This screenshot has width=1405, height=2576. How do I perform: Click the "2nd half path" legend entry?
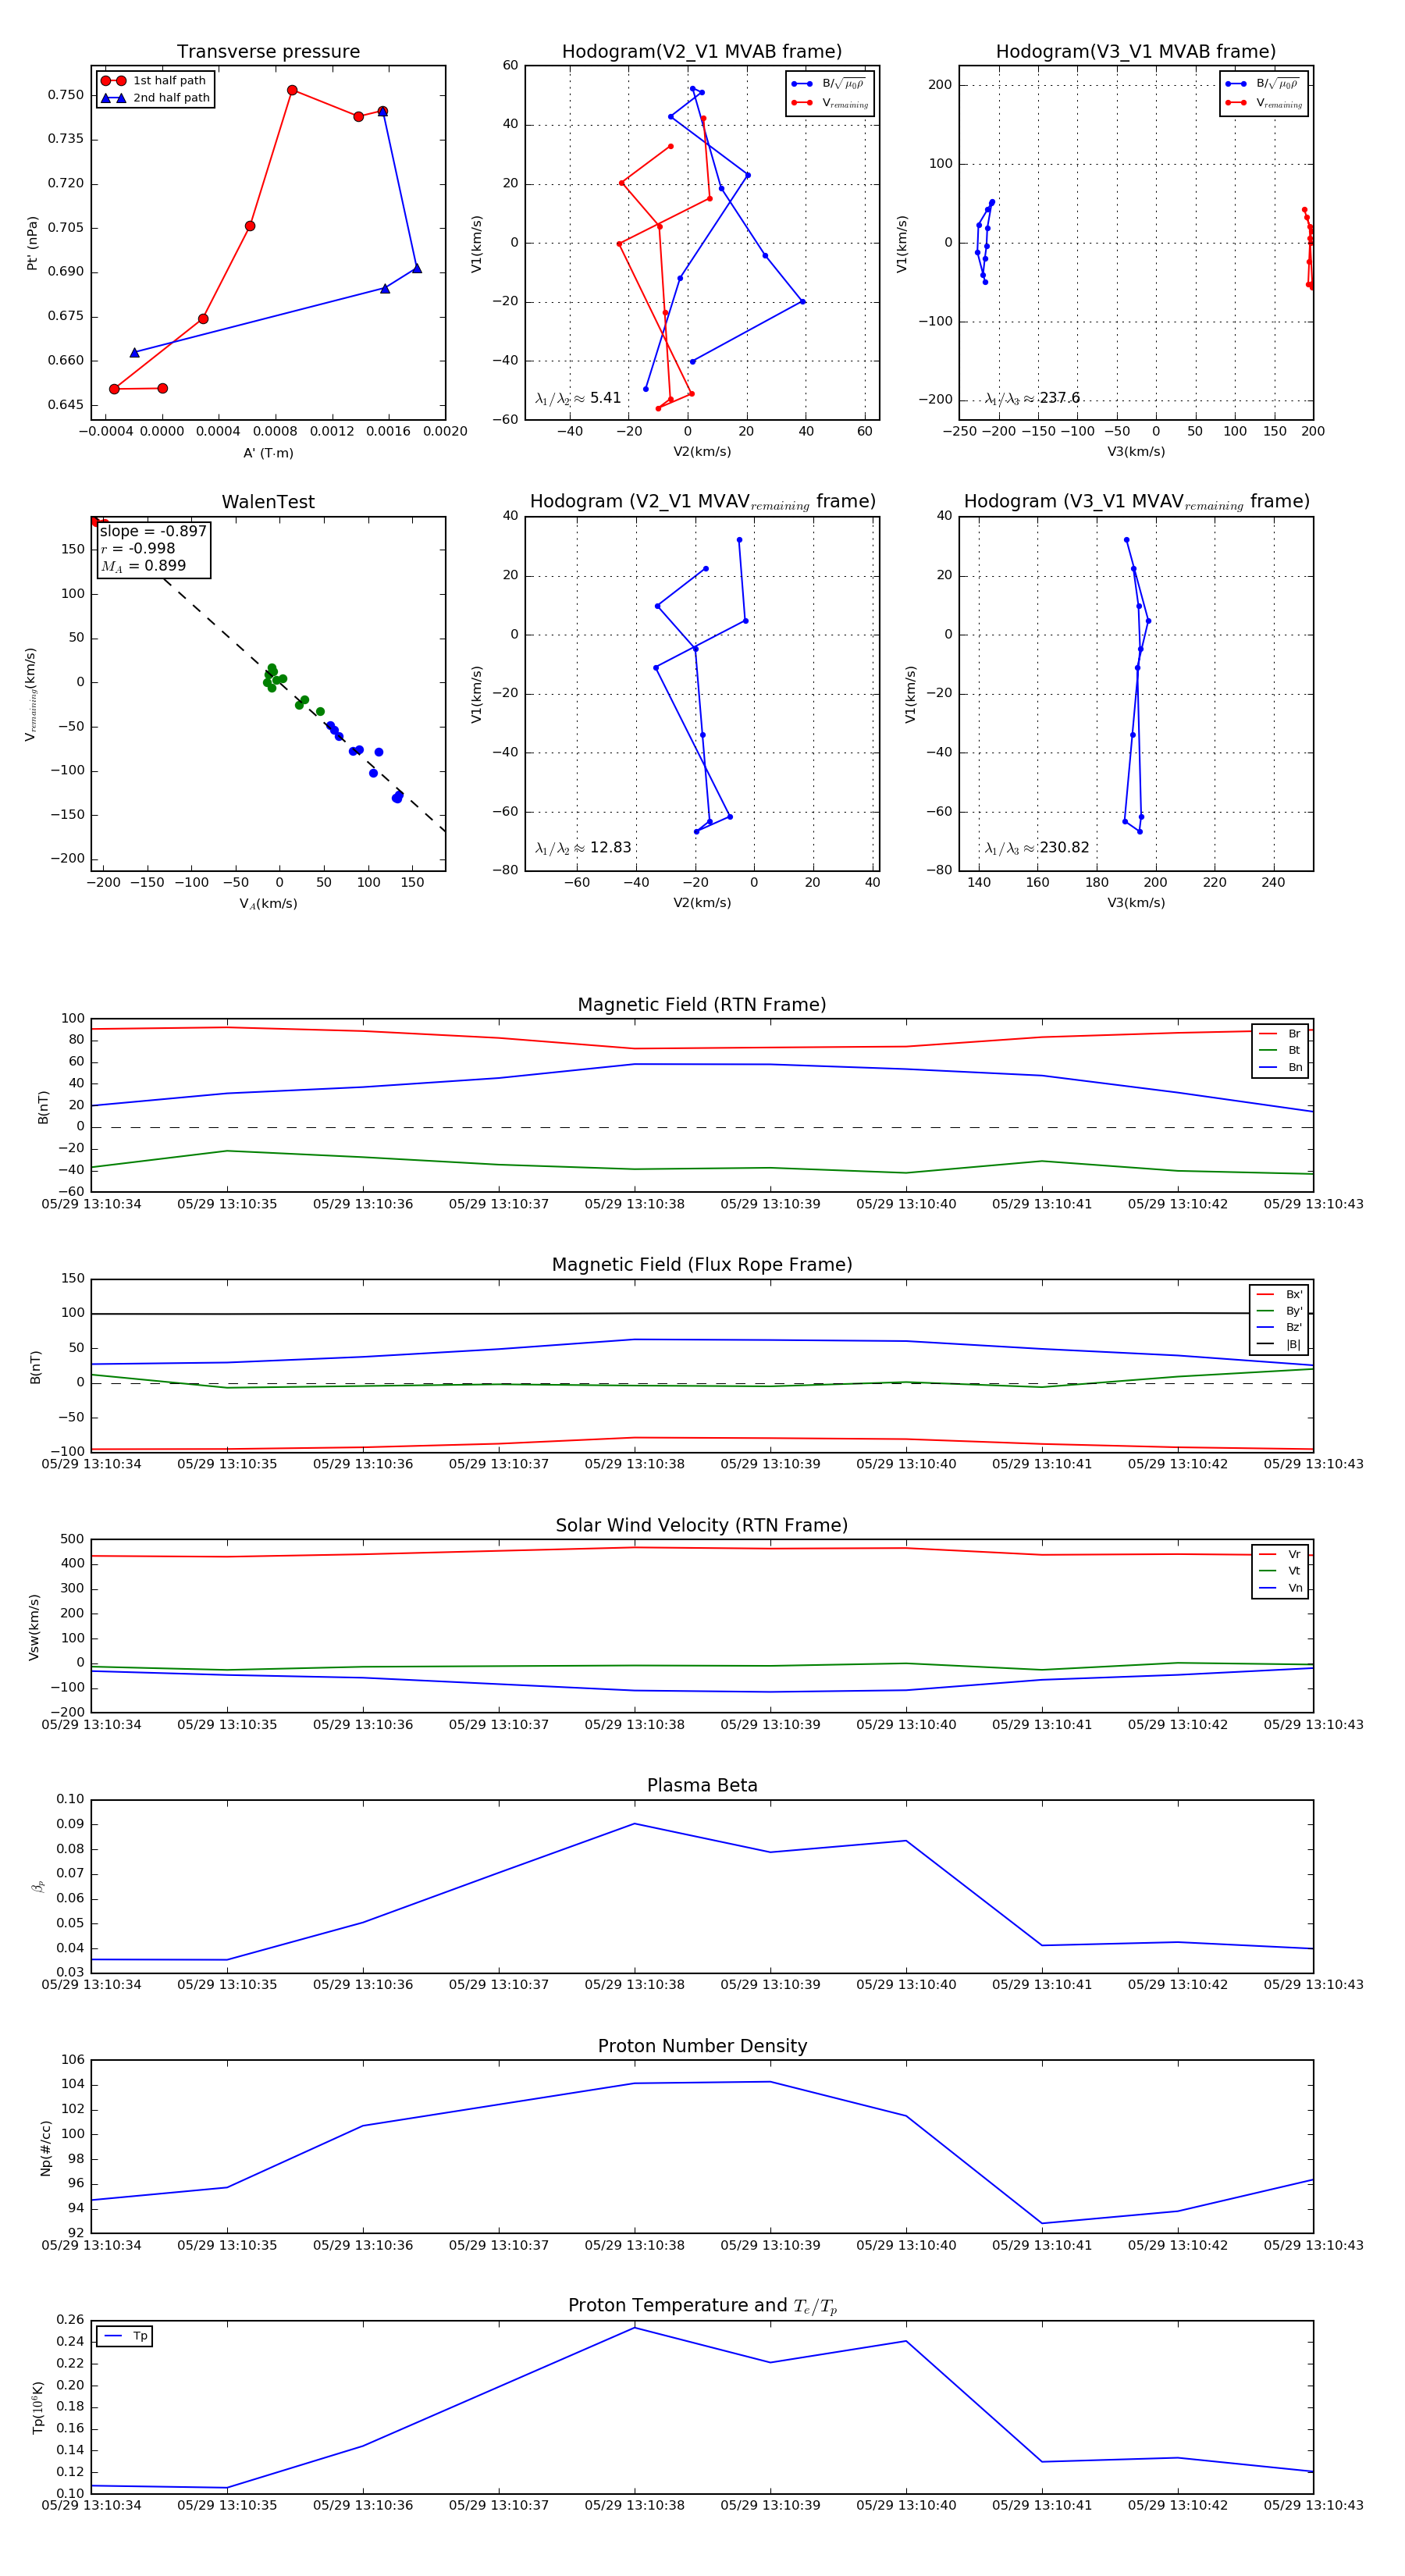pos(155,98)
